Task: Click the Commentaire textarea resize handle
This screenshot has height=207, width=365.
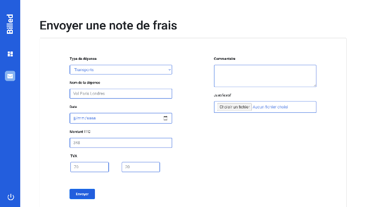Action: [315, 85]
